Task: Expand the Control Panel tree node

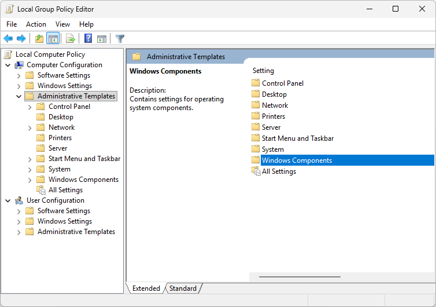Action: click(29, 107)
